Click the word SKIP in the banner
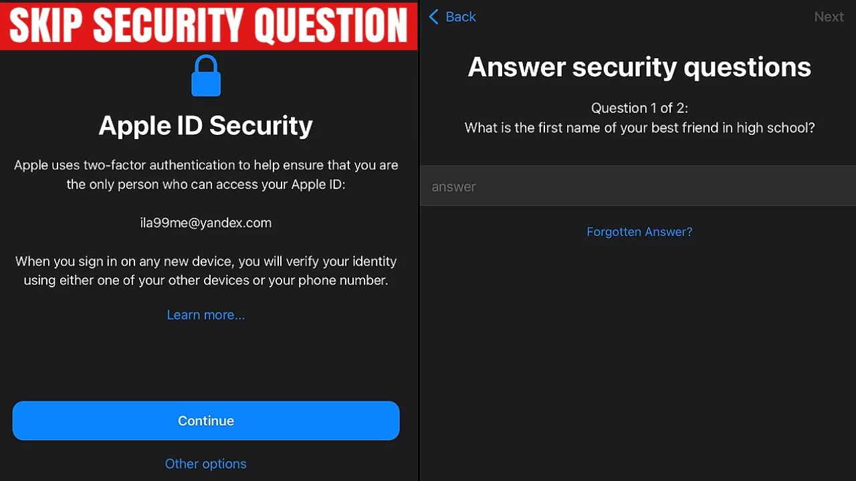The height and width of the screenshot is (481, 856). tap(47, 25)
